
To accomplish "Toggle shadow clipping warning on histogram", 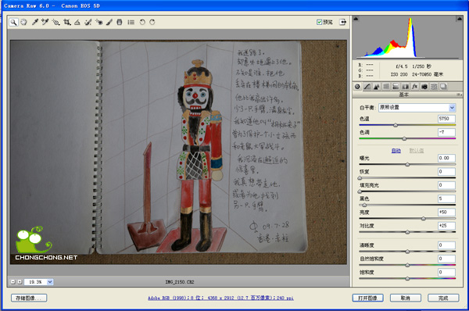I will [x=356, y=19].
